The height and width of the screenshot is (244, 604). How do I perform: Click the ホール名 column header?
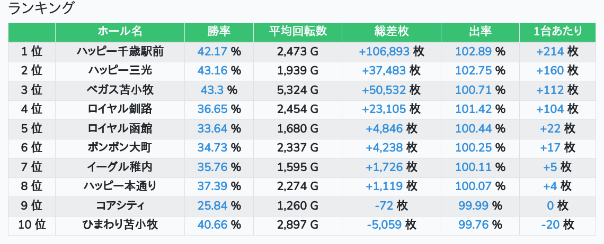click(120, 32)
